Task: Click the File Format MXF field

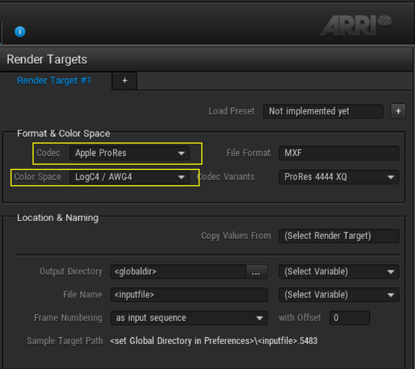Action: (339, 153)
